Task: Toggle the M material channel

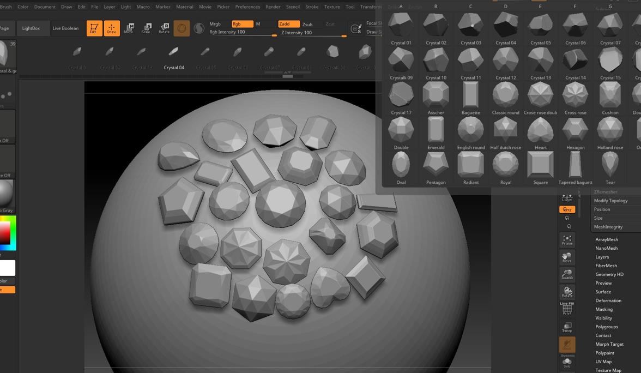Action: tap(258, 24)
